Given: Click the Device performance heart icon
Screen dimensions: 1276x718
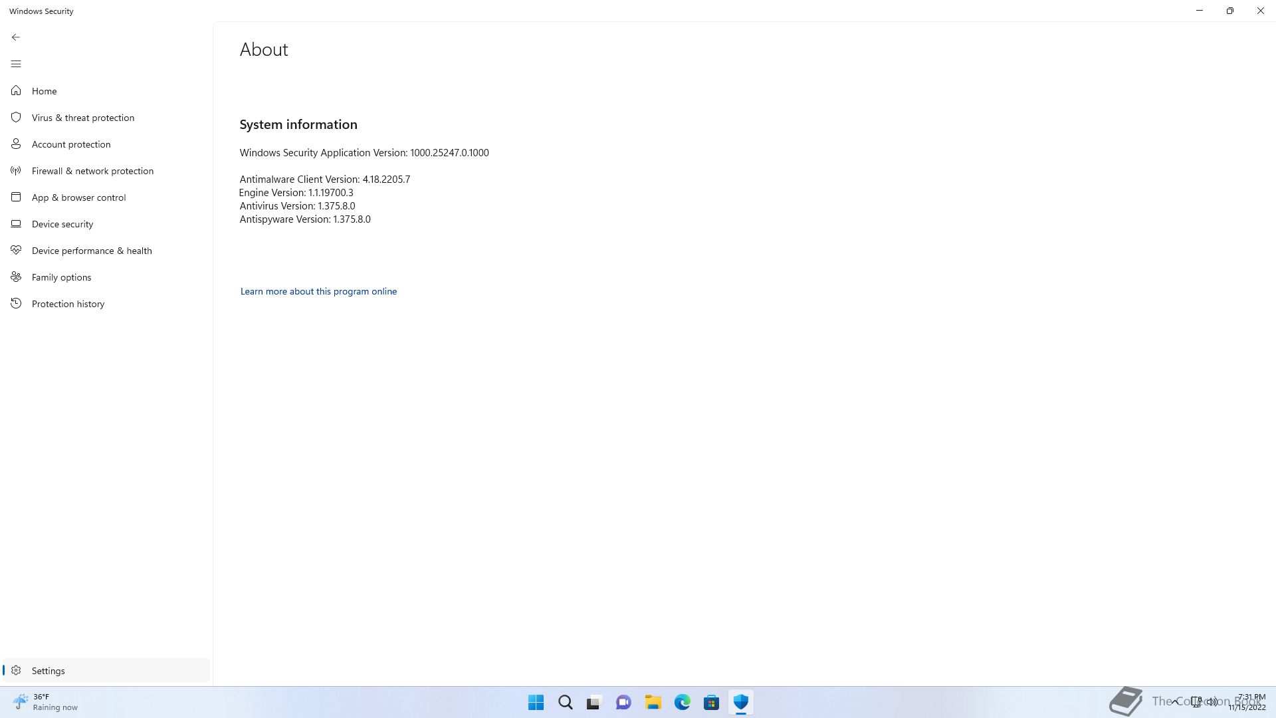Looking at the screenshot, I should tap(16, 250).
